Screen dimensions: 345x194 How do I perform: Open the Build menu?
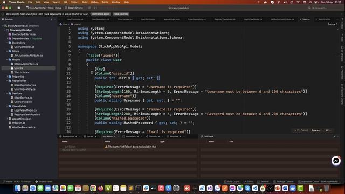pos(85,2)
